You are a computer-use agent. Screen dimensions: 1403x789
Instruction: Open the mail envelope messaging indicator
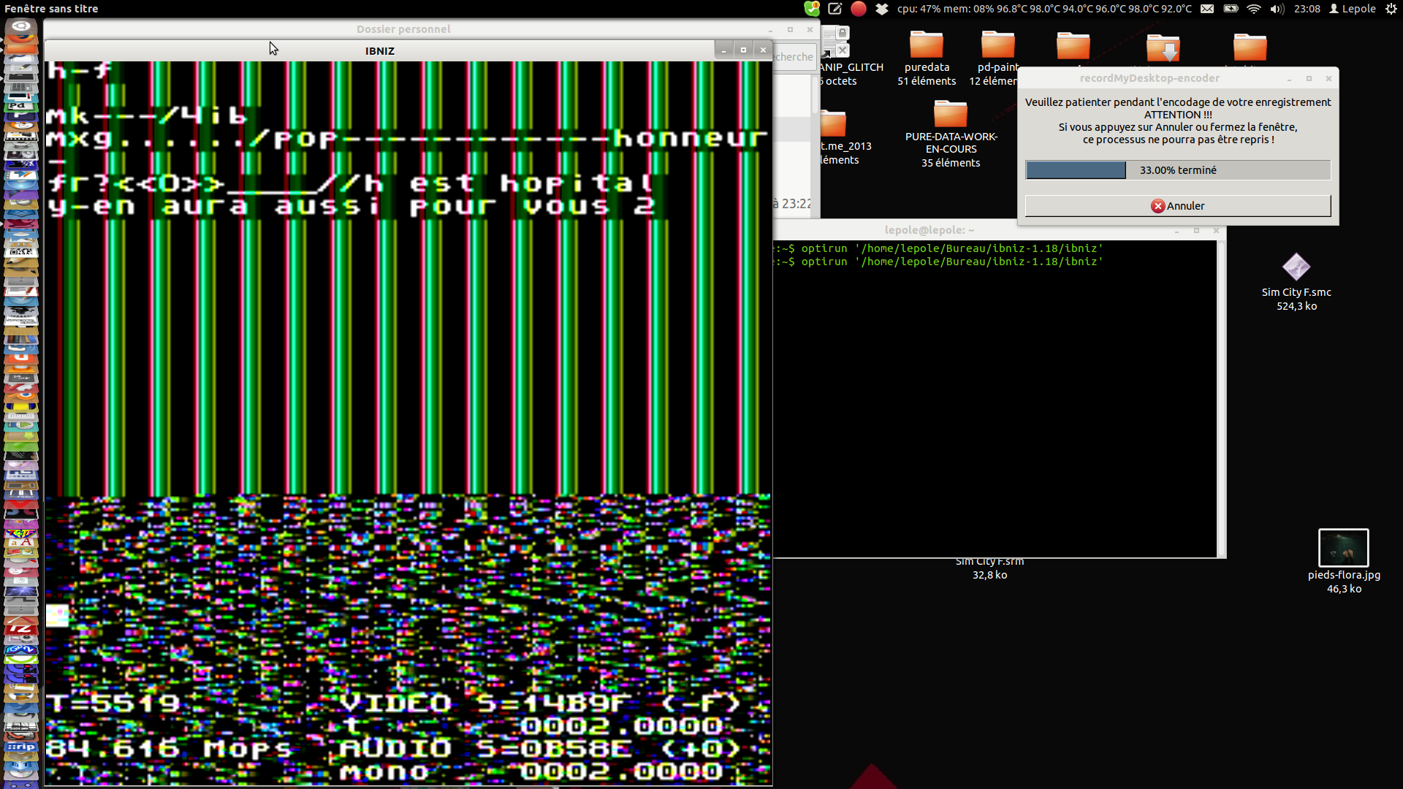click(1207, 9)
